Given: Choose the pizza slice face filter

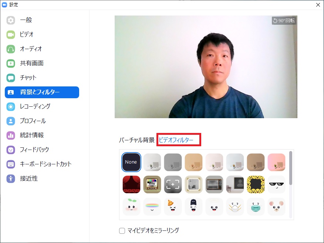Looking at the screenshot, I should 173,206.
